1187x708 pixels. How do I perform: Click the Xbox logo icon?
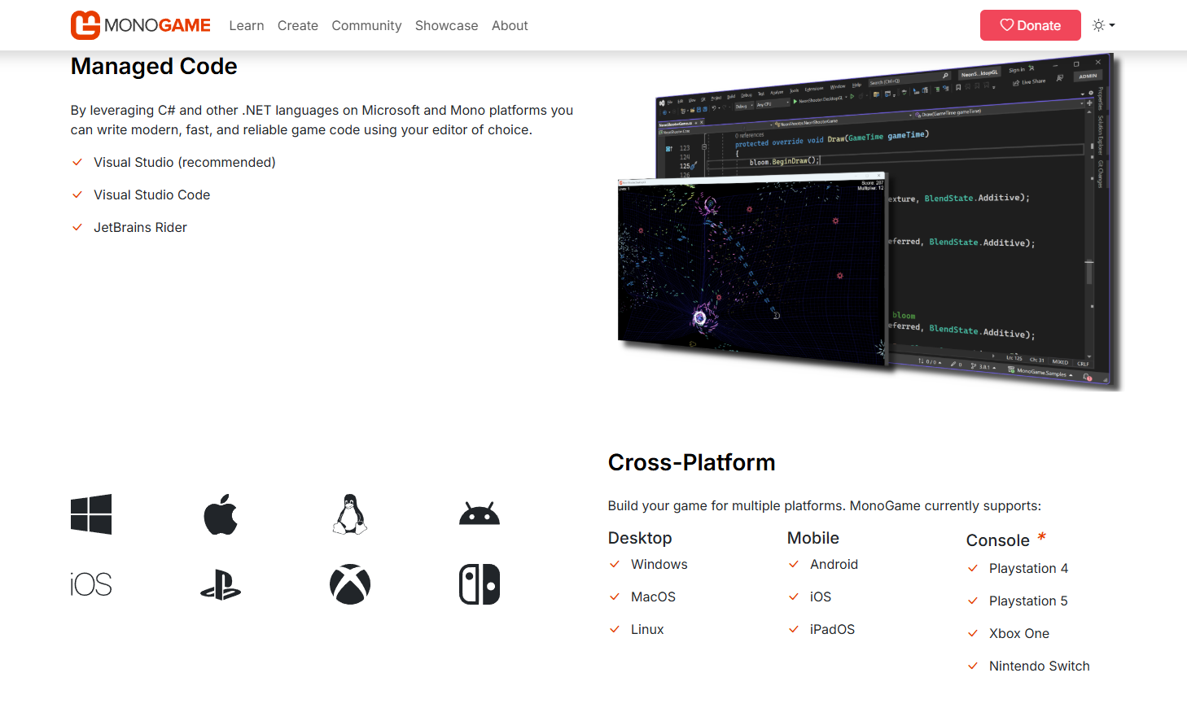click(350, 584)
